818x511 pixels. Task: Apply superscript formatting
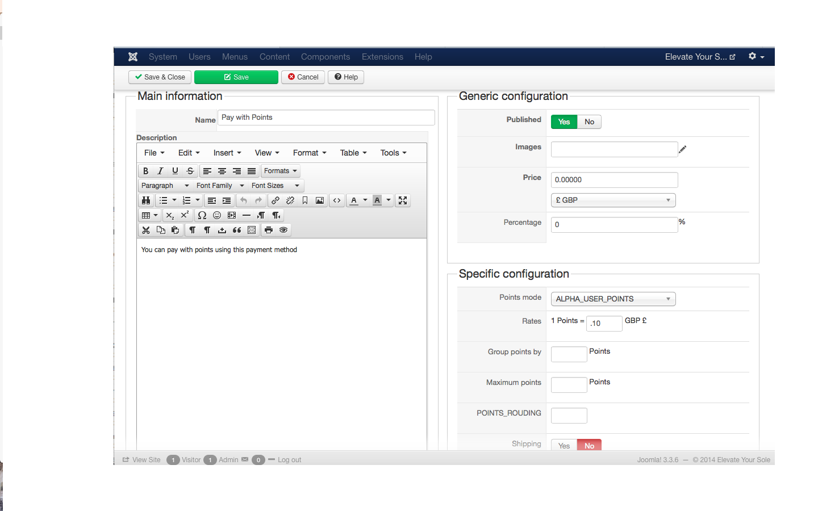tap(185, 215)
